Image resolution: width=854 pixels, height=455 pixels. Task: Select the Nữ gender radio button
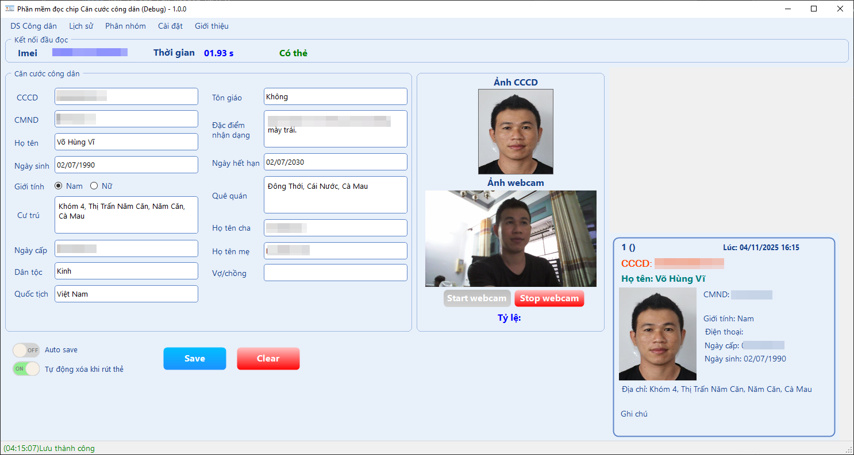[94, 186]
